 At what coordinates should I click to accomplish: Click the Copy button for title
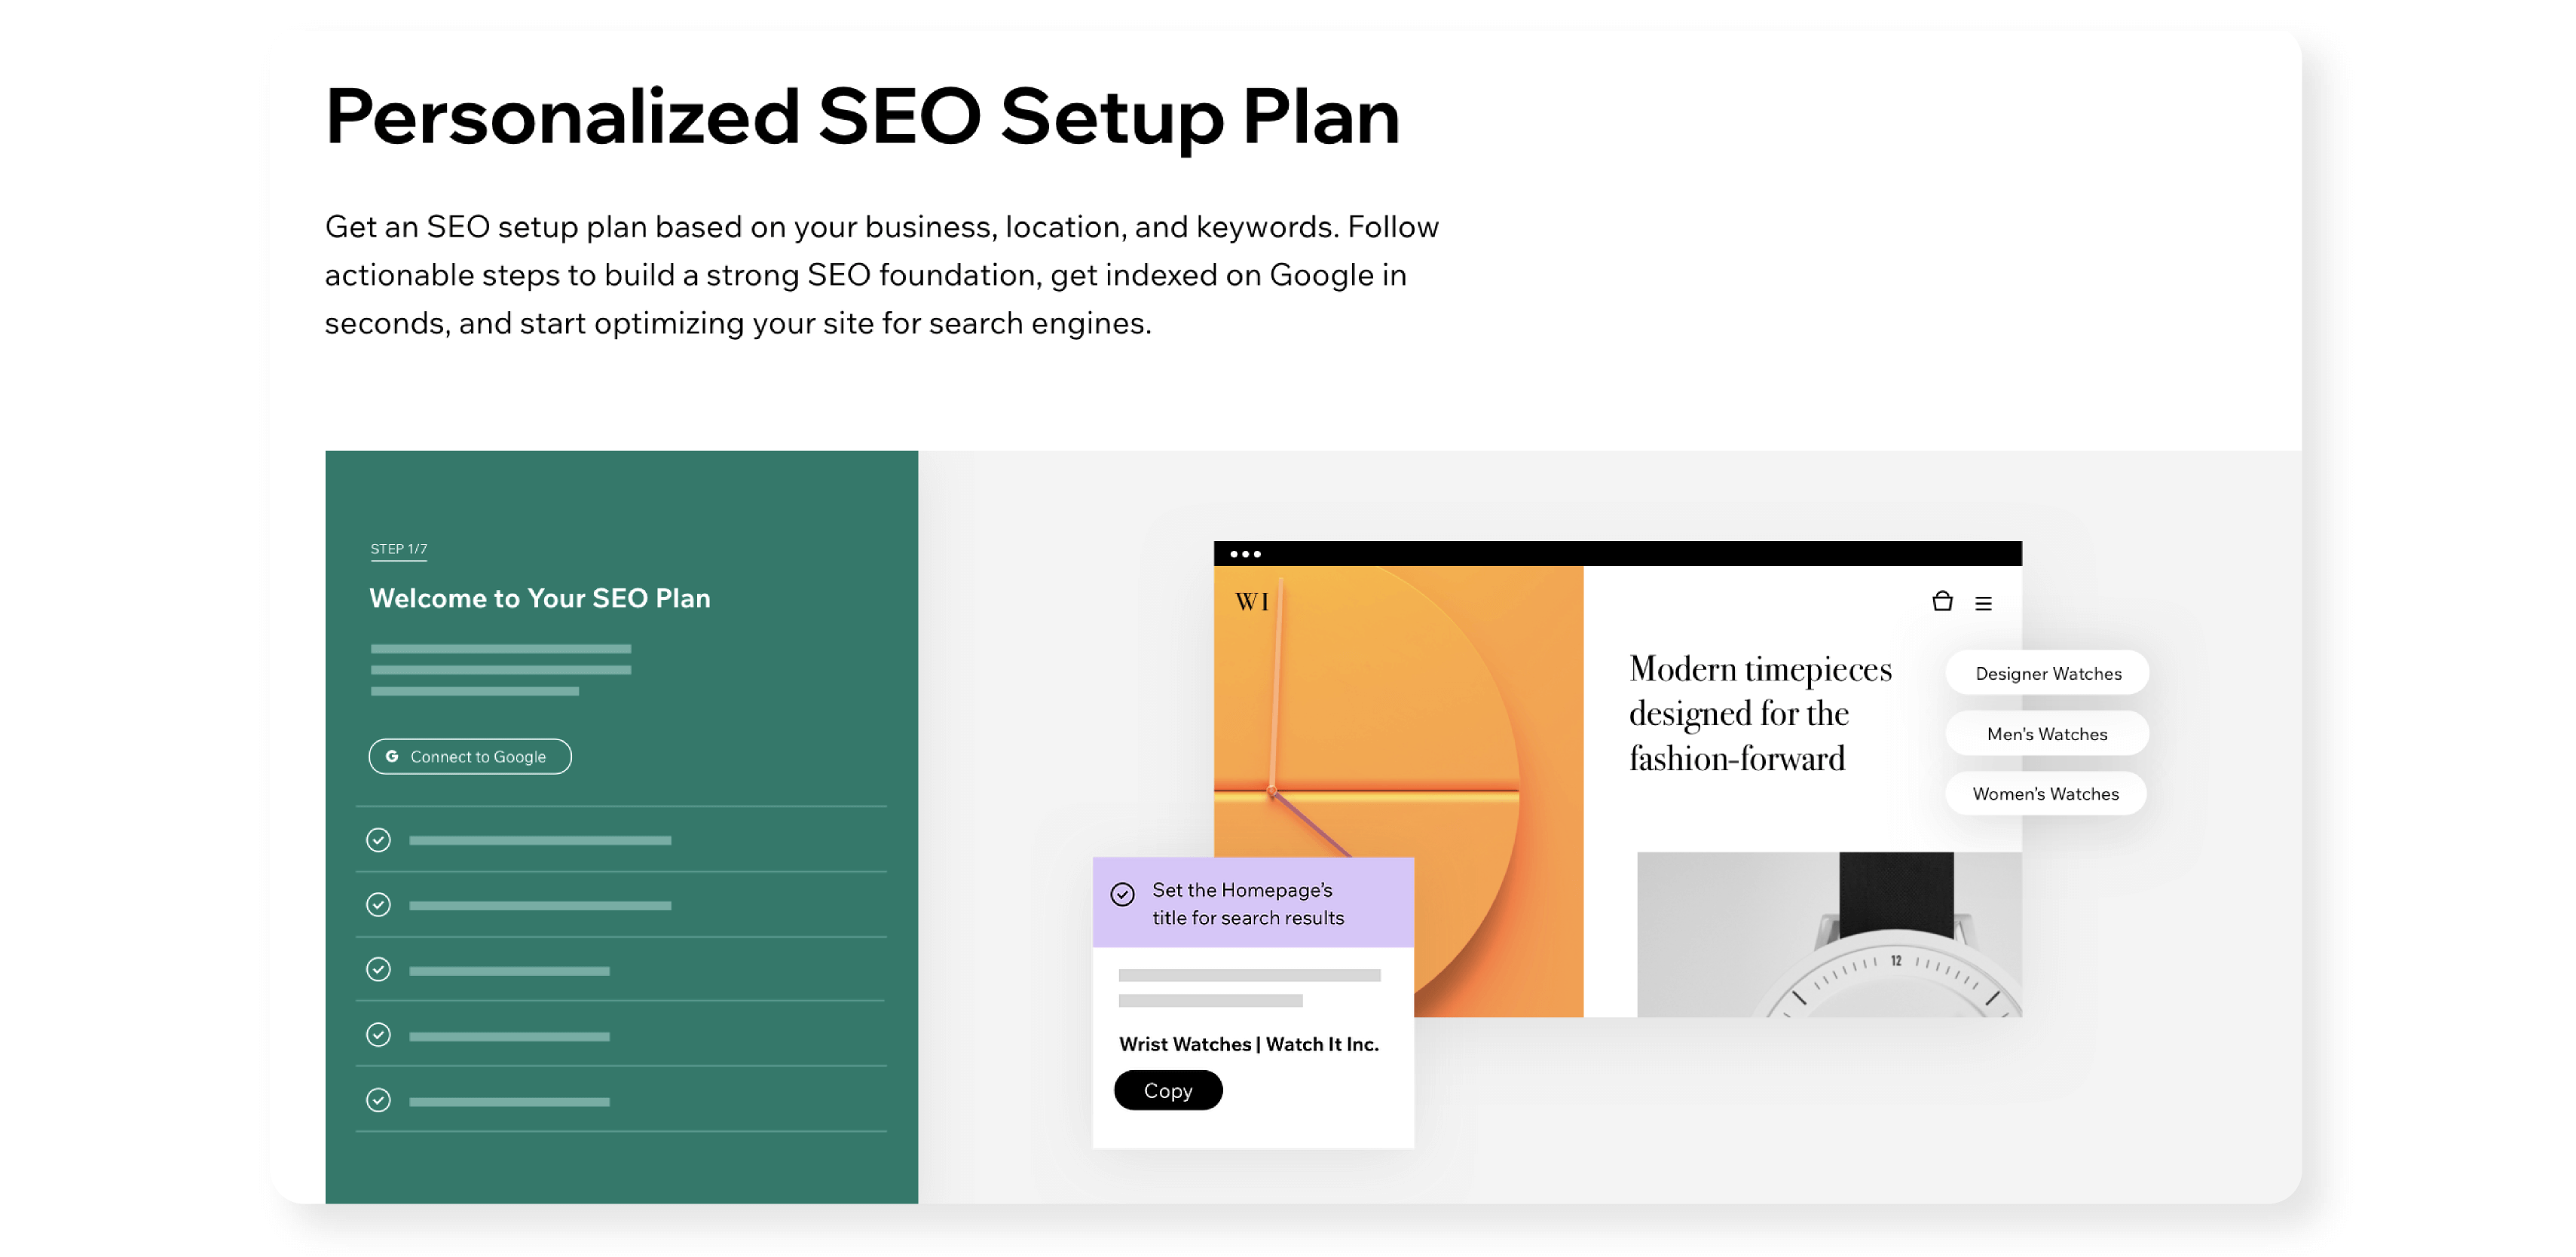click(x=1168, y=1090)
